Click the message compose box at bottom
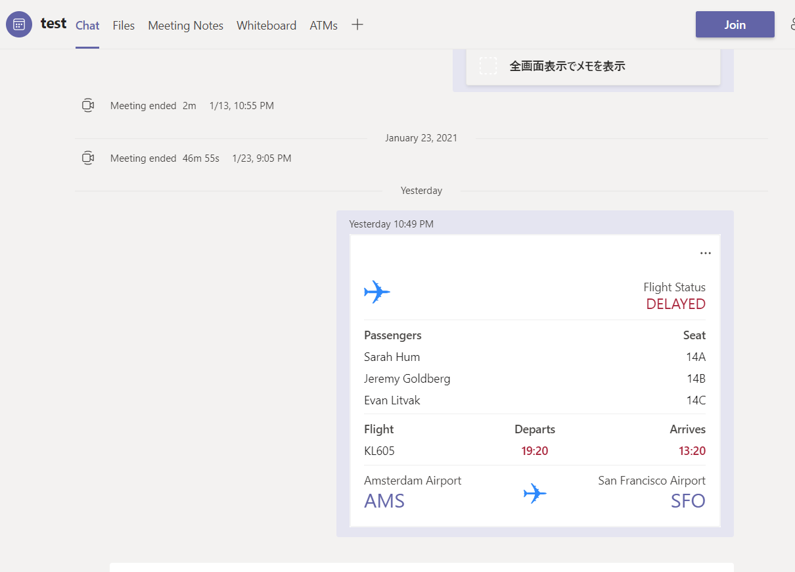 click(x=421, y=567)
